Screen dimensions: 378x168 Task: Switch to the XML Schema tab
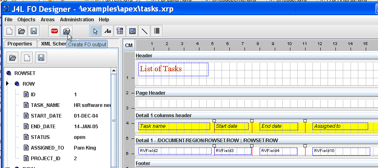pyautogui.click(x=53, y=44)
